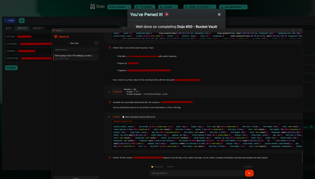
Task: Dismiss the You've Pwned It notification
Action: [219, 14]
